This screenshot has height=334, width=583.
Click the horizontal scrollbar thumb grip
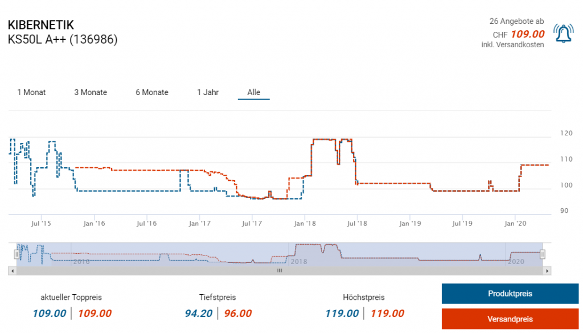[x=280, y=271]
